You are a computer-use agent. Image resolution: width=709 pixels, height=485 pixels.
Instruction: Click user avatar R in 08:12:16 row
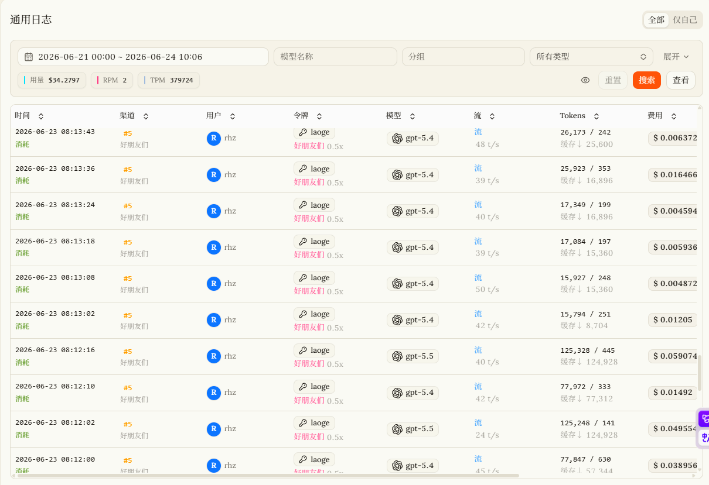(x=214, y=356)
